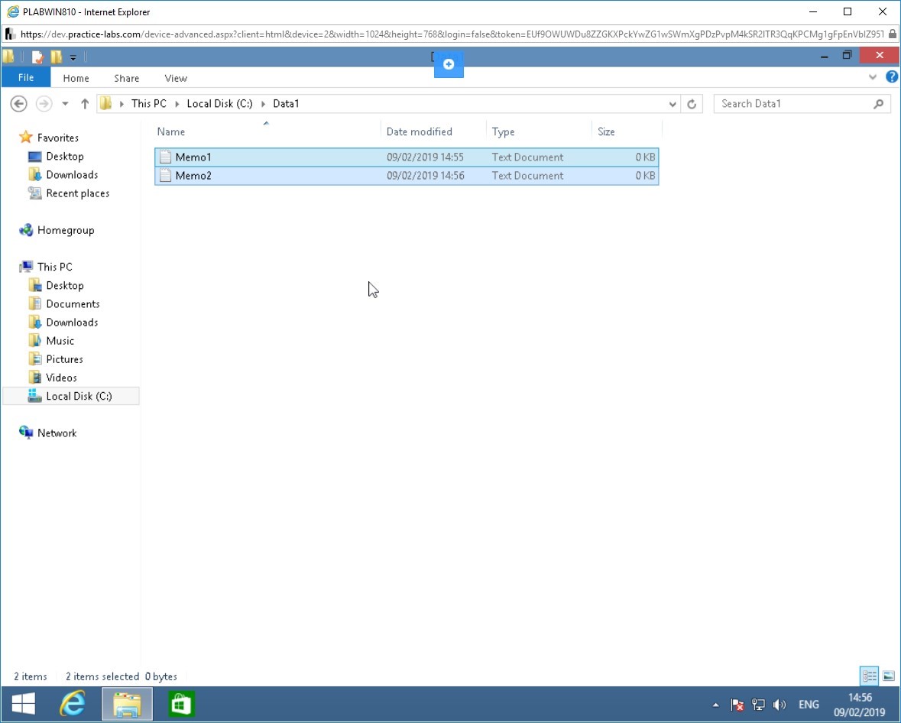Click the Back navigation arrow
The image size is (901, 723).
tap(18, 103)
